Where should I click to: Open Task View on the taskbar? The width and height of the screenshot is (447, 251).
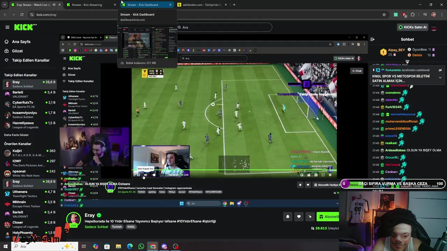click(84, 246)
